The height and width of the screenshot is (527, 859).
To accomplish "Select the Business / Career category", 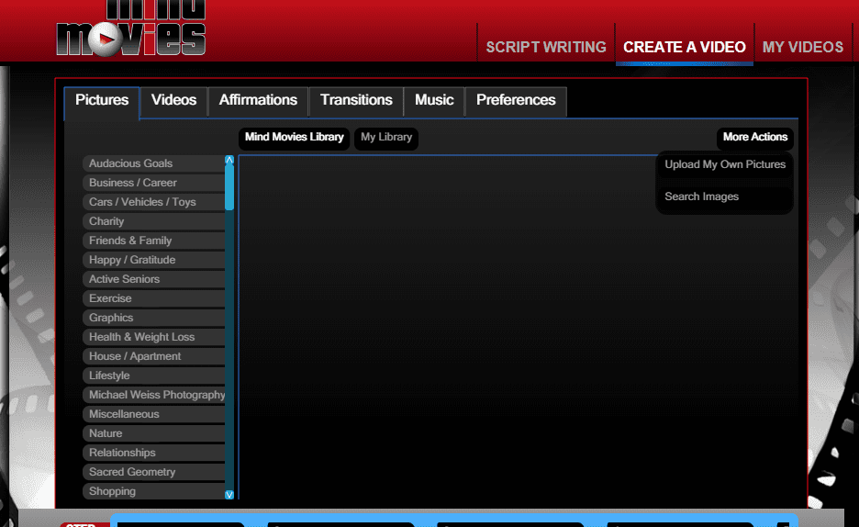I will (154, 183).
